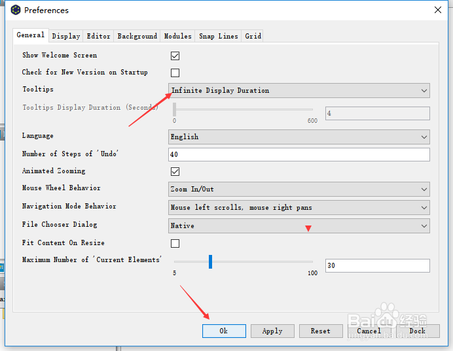Image resolution: width=453 pixels, height=351 pixels.
Task: Open the Tooltips dropdown
Action: point(299,91)
